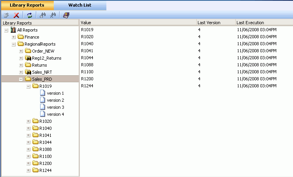
Task: Select the RegionalReports label in tree
Action: click(x=40, y=44)
